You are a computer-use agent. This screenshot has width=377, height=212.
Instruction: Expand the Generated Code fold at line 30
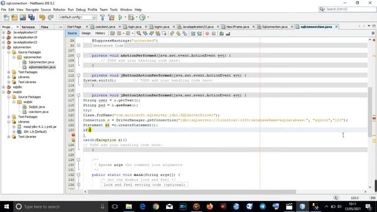(x=78, y=45)
